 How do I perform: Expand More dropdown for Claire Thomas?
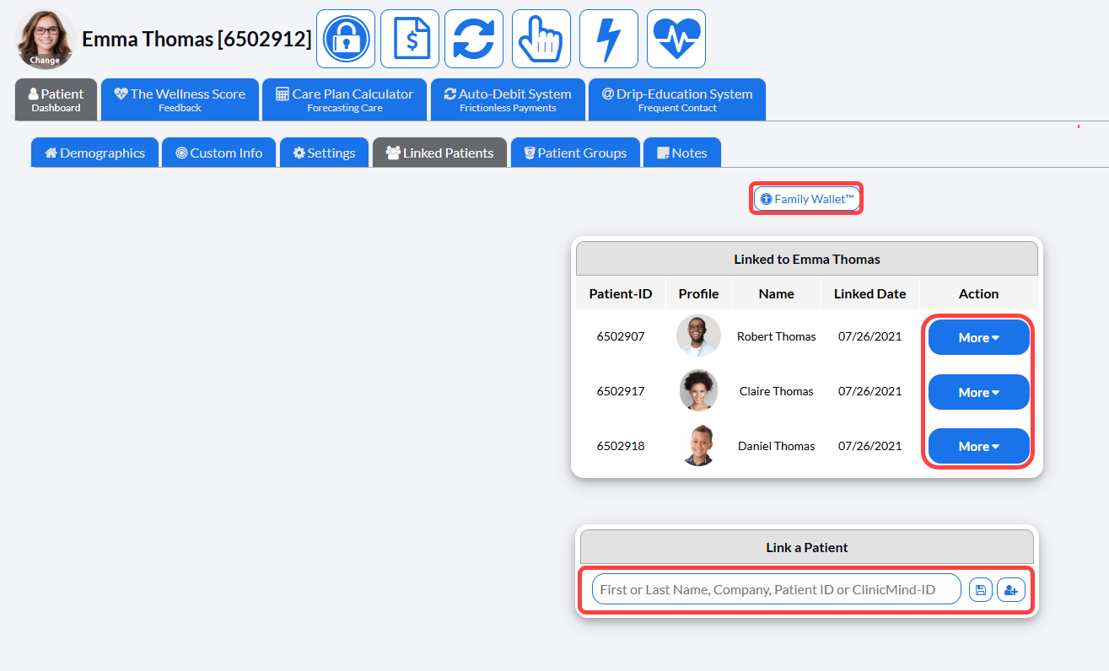979,392
